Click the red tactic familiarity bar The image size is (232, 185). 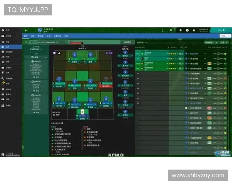(x=77, y=43)
